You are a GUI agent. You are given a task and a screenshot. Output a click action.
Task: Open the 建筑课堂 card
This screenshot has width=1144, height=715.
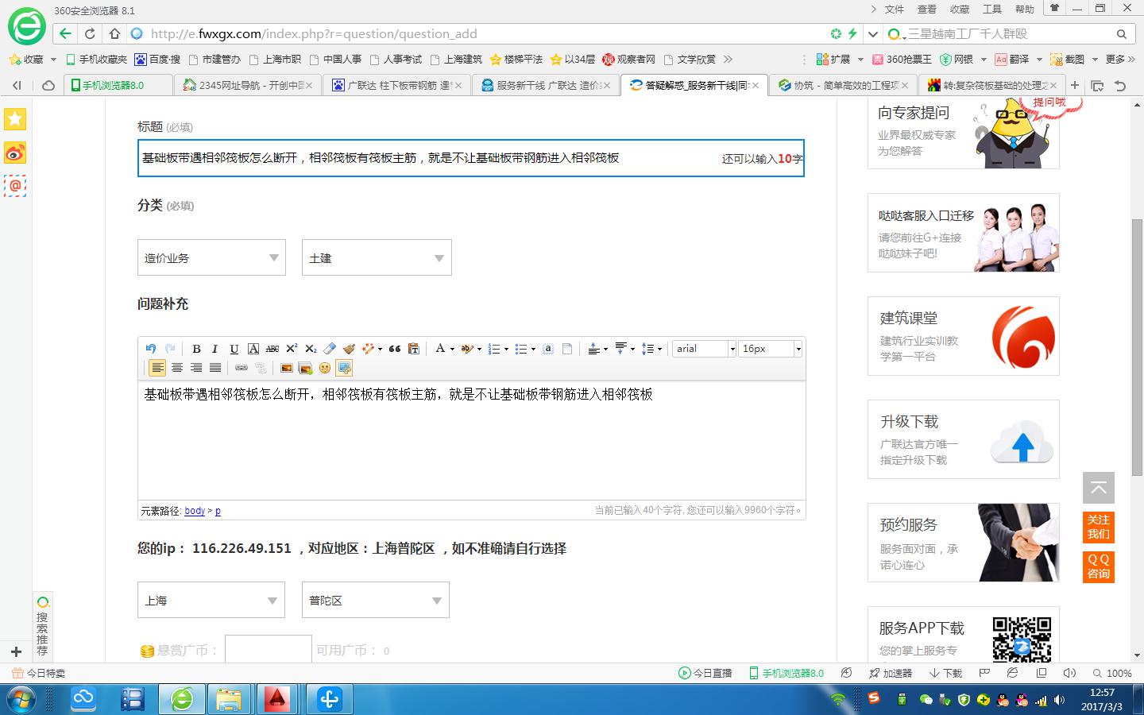click(x=964, y=336)
